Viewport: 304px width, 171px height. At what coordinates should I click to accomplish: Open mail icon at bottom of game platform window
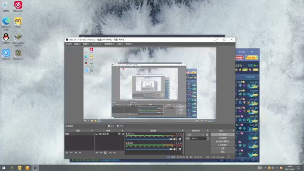coord(242,160)
